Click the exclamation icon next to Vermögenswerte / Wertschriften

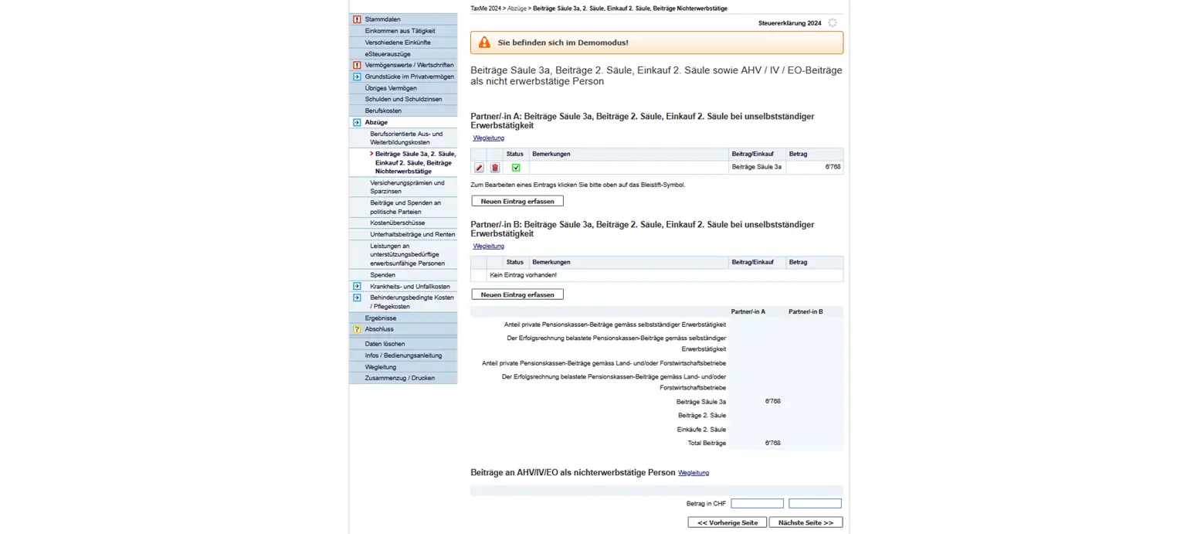coord(355,65)
